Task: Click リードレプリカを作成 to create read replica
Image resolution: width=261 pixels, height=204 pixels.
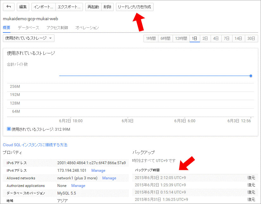Action: tap(135, 7)
